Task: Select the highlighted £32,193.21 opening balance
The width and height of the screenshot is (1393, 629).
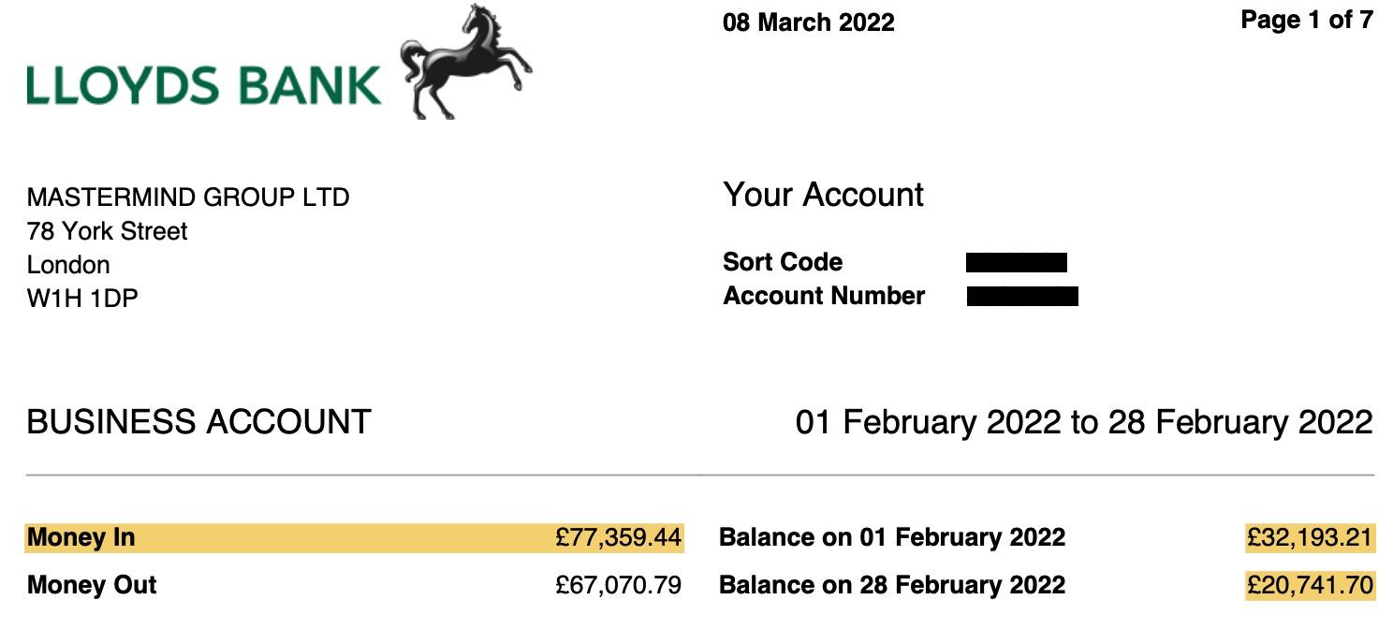Action: pyautogui.click(x=1309, y=538)
